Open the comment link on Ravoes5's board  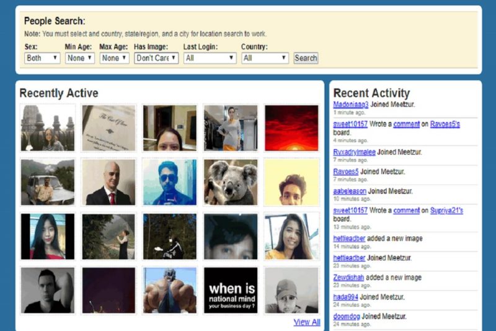pyautogui.click(x=407, y=124)
